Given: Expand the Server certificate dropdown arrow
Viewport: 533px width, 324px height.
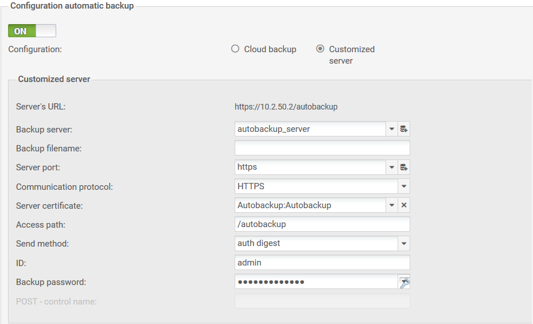Looking at the screenshot, I should point(391,205).
